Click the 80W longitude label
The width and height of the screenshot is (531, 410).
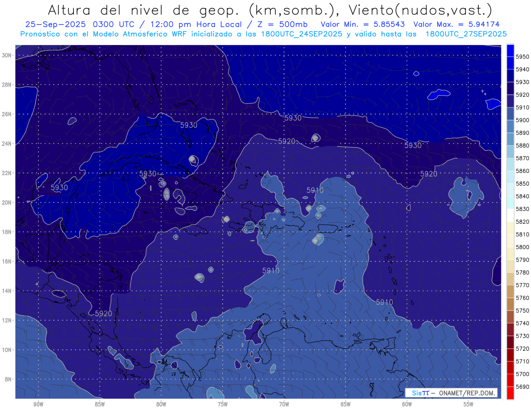coord(161,404)
